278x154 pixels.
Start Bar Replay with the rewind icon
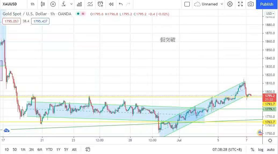(111, 4)
